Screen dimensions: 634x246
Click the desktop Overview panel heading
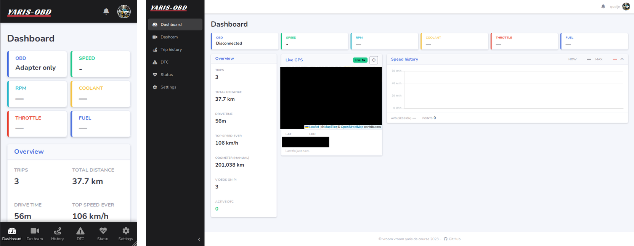pos(225,58)
